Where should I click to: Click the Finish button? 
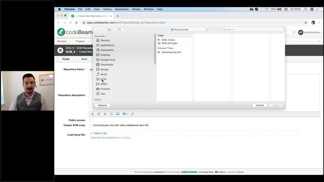[66, 59]
